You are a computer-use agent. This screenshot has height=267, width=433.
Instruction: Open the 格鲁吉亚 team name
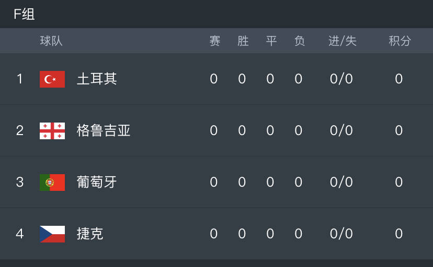[x=103, y=130]
